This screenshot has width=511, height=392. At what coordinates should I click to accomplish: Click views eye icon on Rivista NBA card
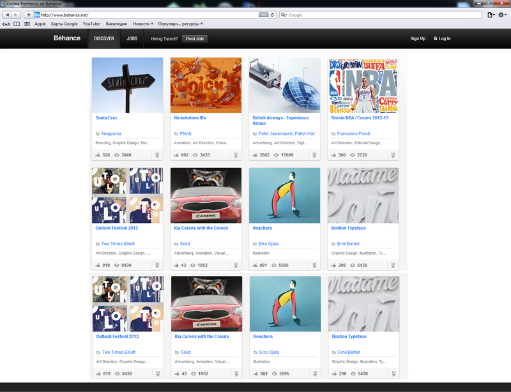coord(353,155)
